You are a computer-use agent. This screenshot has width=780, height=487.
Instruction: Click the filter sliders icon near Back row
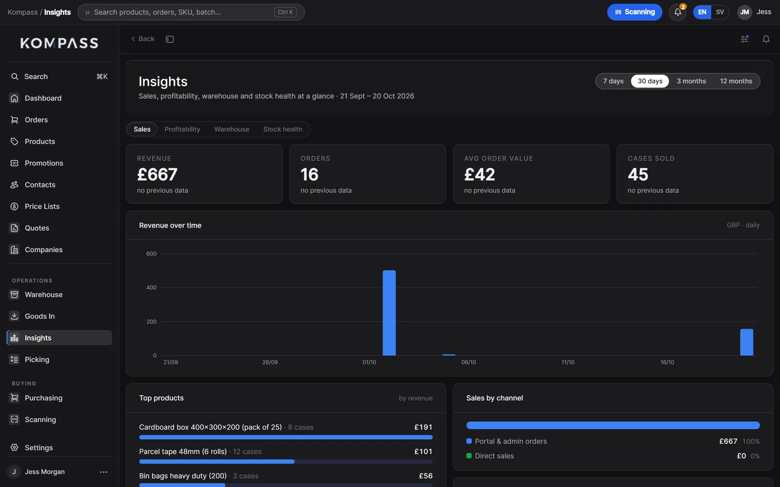pyautogui.click(x=744, y=39)
